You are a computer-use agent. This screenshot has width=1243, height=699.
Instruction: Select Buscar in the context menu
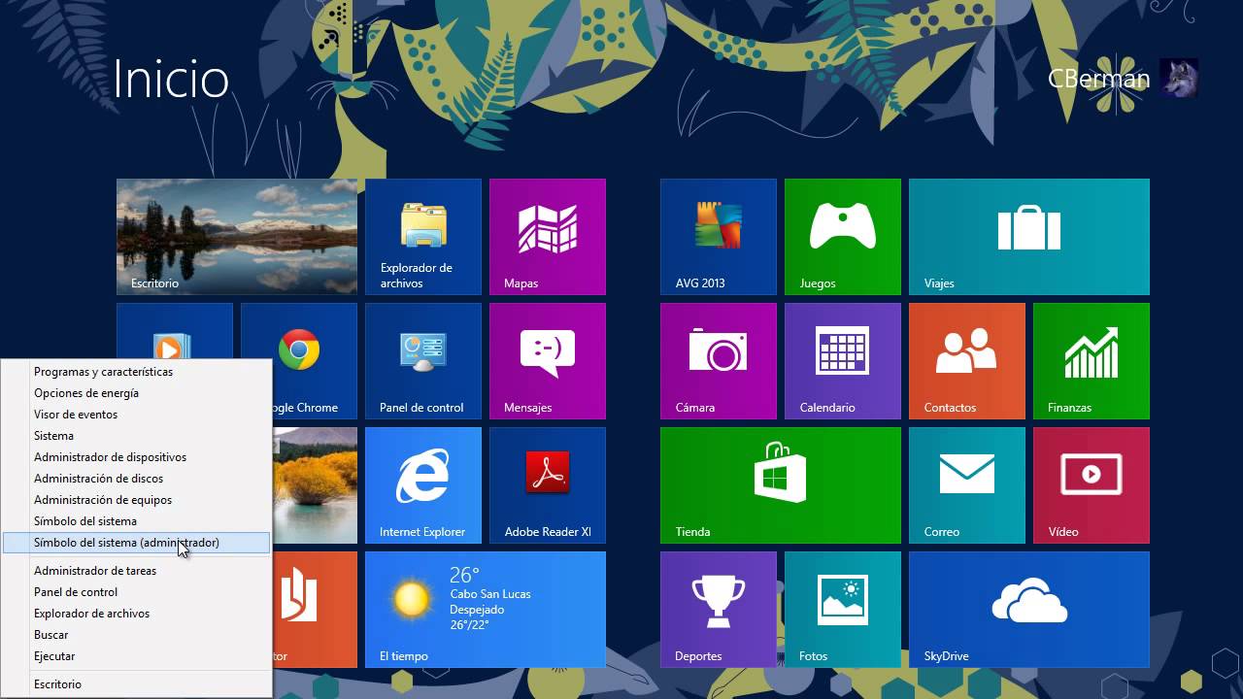tap(136, 635)
